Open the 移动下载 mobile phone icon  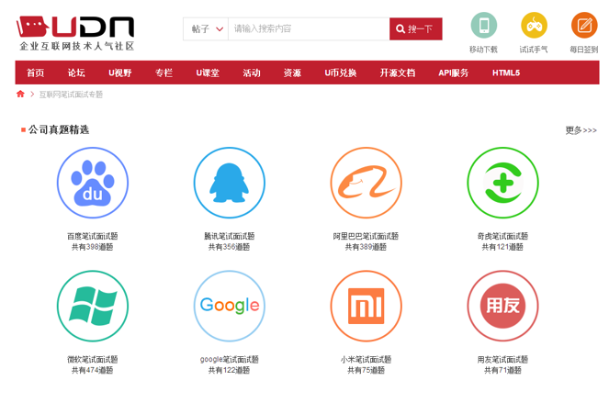point(483,26)
